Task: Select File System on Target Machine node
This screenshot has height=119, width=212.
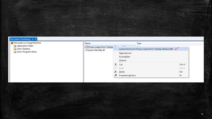Action: (x=27, y=43)
